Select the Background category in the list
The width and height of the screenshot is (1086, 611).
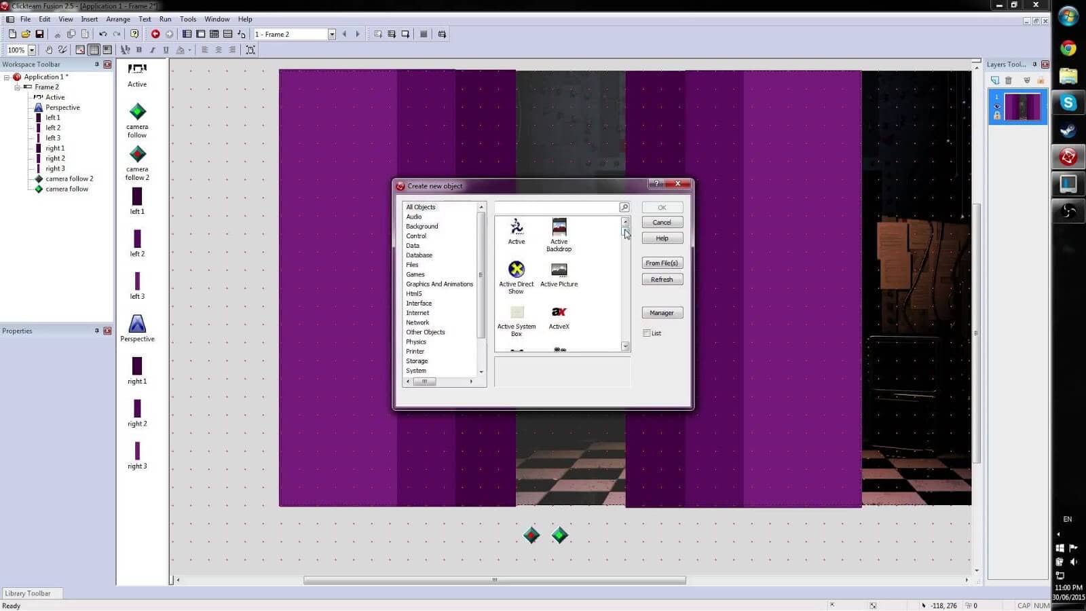pyautogui.click(x=422, y=226)
